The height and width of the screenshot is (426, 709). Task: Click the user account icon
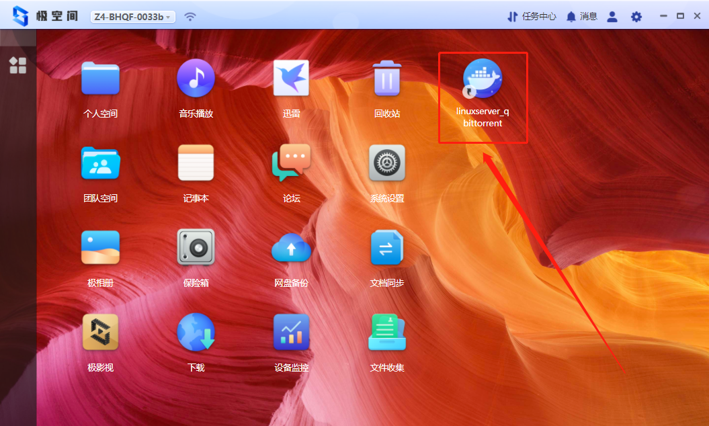tap(612, 17)
